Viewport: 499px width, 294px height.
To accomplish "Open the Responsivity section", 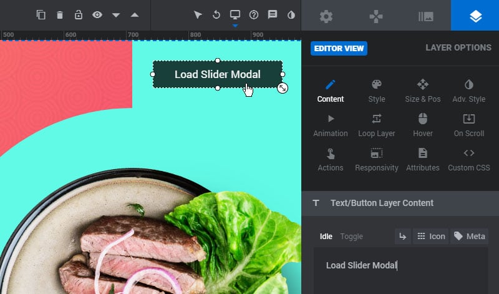I will click(x=377, y=160).
